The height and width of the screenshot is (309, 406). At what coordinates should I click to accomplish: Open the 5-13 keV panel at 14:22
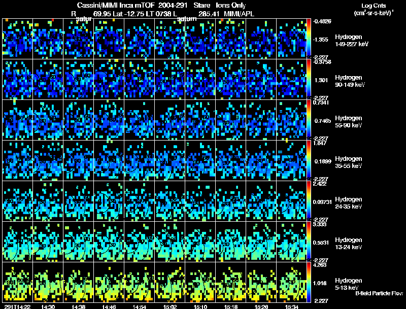click(17, 282)
